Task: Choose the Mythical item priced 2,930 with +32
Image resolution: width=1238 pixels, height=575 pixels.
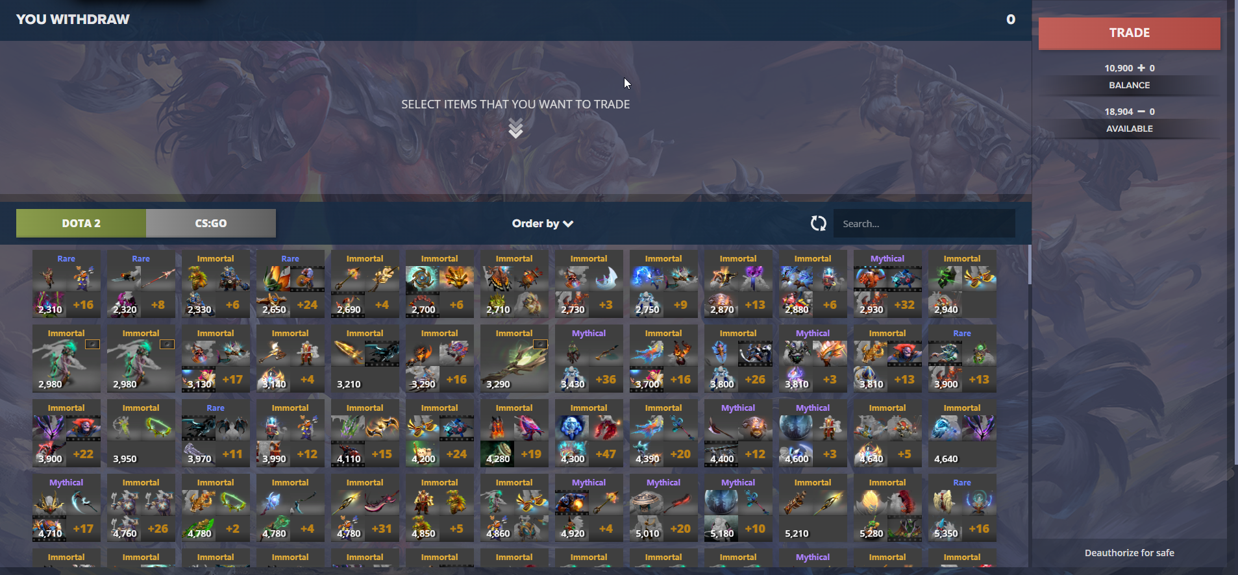Action: [x=887, y=284]
